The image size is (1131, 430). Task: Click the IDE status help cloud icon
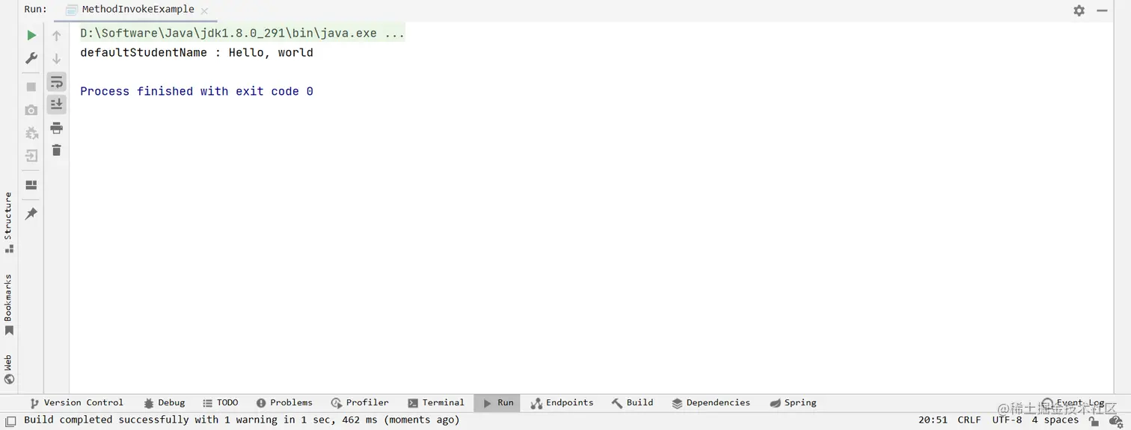coord(1115,421)
